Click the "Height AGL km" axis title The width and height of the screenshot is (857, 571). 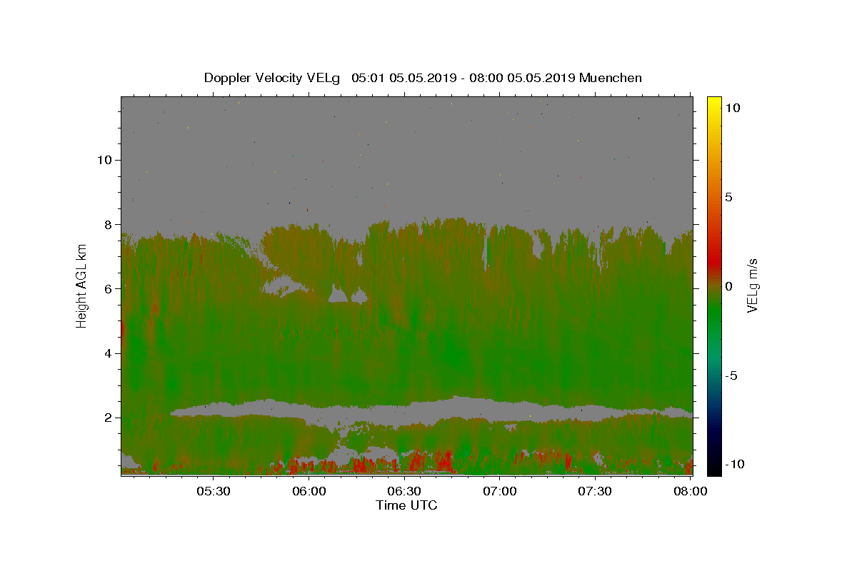click(81, 287)
